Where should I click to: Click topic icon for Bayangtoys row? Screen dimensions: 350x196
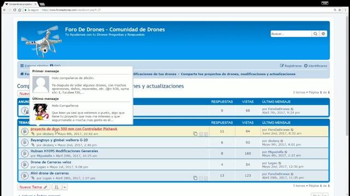point(25,143)
